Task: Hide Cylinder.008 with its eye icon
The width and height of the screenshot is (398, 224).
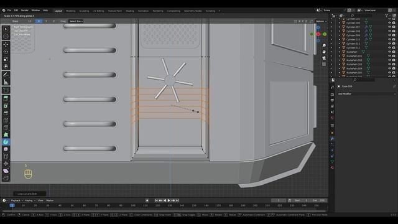Action: 390,31
